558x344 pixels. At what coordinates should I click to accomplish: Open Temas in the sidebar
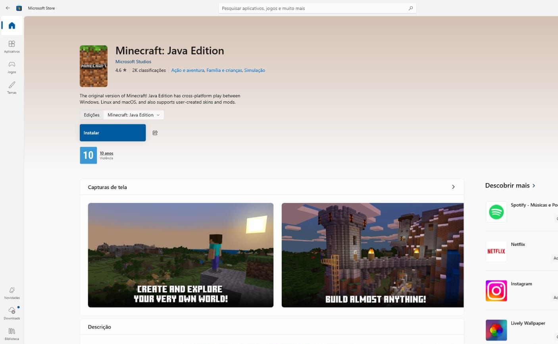(12, 88)
